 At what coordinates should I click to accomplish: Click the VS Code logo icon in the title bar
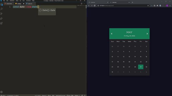tap(1, 1)
